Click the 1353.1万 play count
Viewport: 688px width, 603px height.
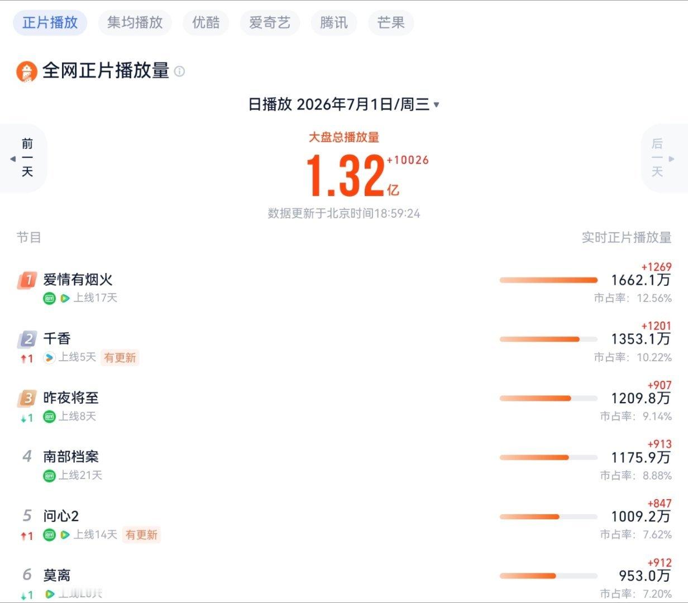pyautogui.click(x=641, y=339)
